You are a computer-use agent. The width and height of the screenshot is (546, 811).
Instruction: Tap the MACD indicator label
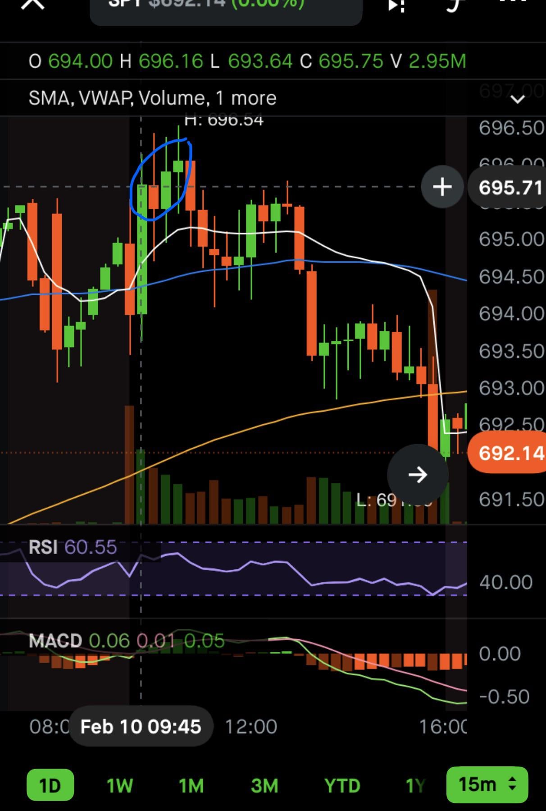(x=55, y=641)
